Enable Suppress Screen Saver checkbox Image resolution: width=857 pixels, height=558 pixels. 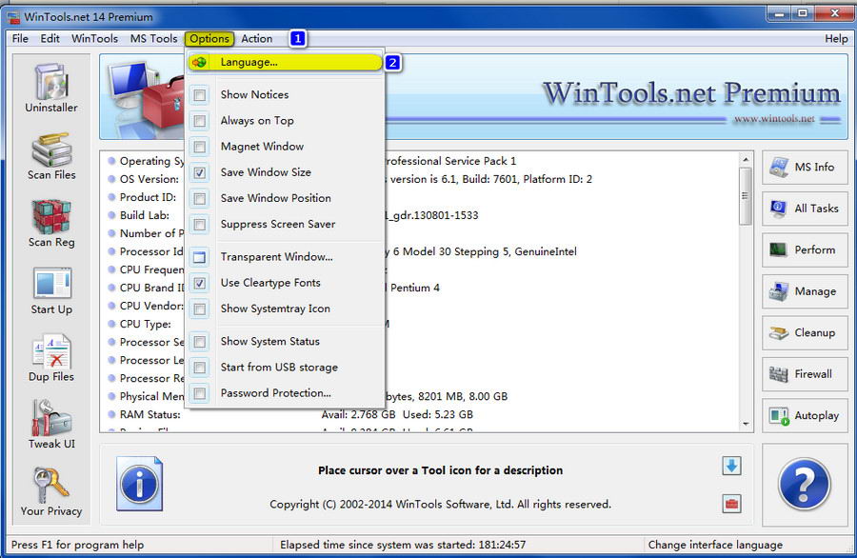click(200, 224)
